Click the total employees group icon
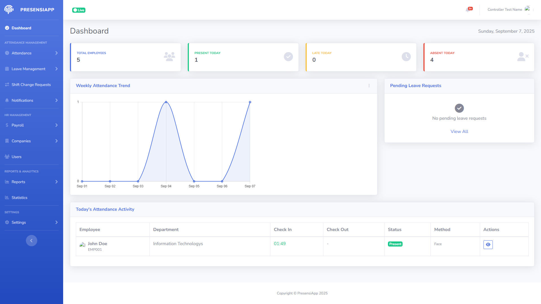Screen dimensions: 541x304 click(169, 57)
